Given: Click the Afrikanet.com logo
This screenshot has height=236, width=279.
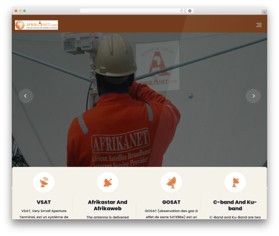Looking at the screenshot, I should 36,25.
